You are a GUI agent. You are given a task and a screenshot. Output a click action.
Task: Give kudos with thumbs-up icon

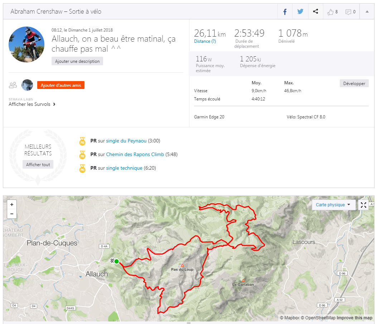(330, 12)
